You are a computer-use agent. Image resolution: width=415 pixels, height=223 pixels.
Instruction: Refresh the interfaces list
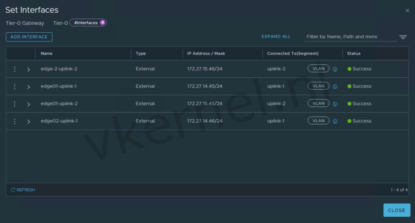tap(23, 190)
